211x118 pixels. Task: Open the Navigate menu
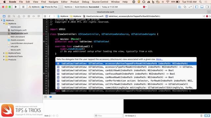(53, 2)
